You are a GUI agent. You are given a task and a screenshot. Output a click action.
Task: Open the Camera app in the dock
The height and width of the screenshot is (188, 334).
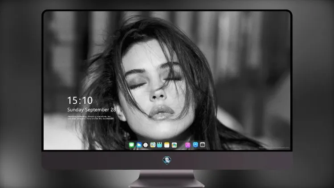[203, 145]
